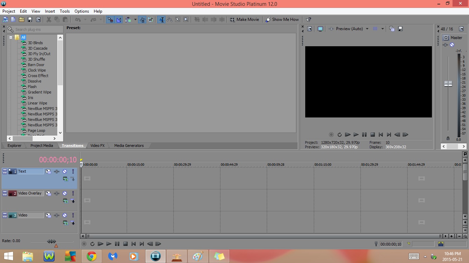Mute the Video Overlay track
The image size is (469, 263).
[x=65, y=193]
